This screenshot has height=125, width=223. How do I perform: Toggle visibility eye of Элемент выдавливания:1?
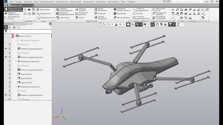point(6,49)
